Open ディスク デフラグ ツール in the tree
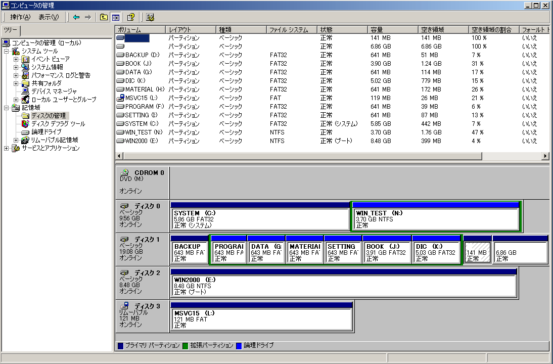Image resolution: width=553 pixels, height=364 pixels. pyautogui.click(x=58, y=124)
